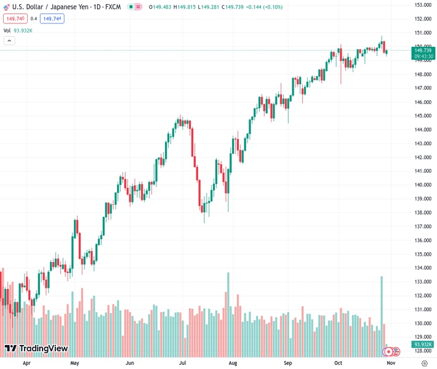437x369 pixels.
Task: Click the 140.000 level on price scale
Action: pyautogui.click(x=422, y=185)
